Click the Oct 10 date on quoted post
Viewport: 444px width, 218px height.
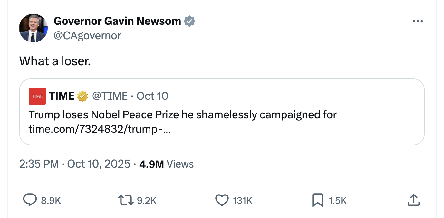[152, 96]
